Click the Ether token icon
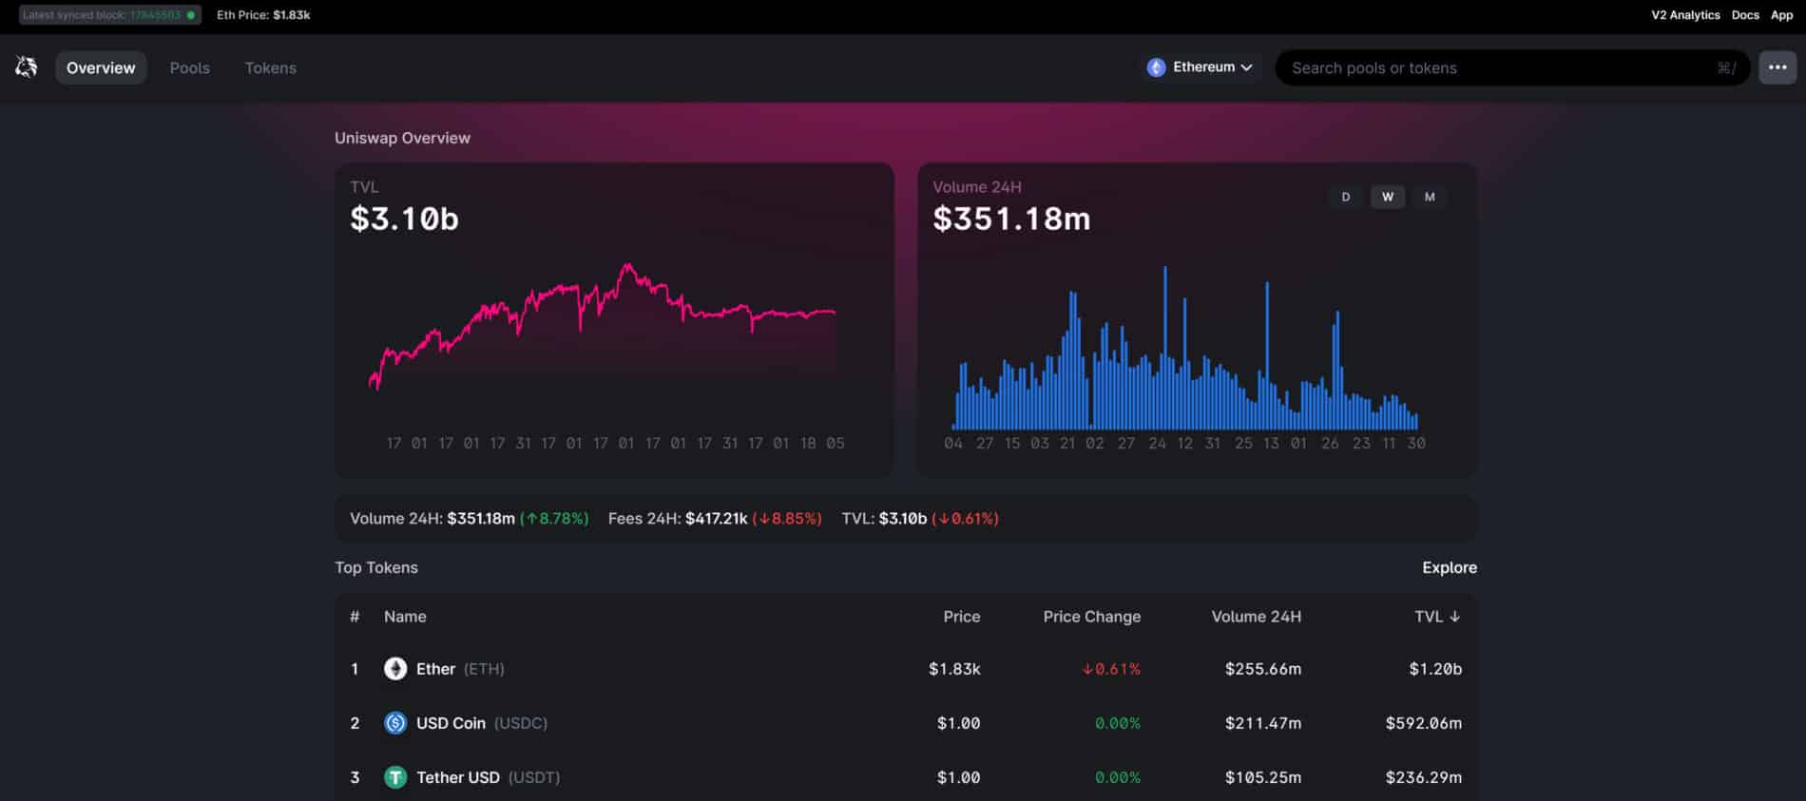The width and height of the screenshot is (1806, 801). point(394,669)
